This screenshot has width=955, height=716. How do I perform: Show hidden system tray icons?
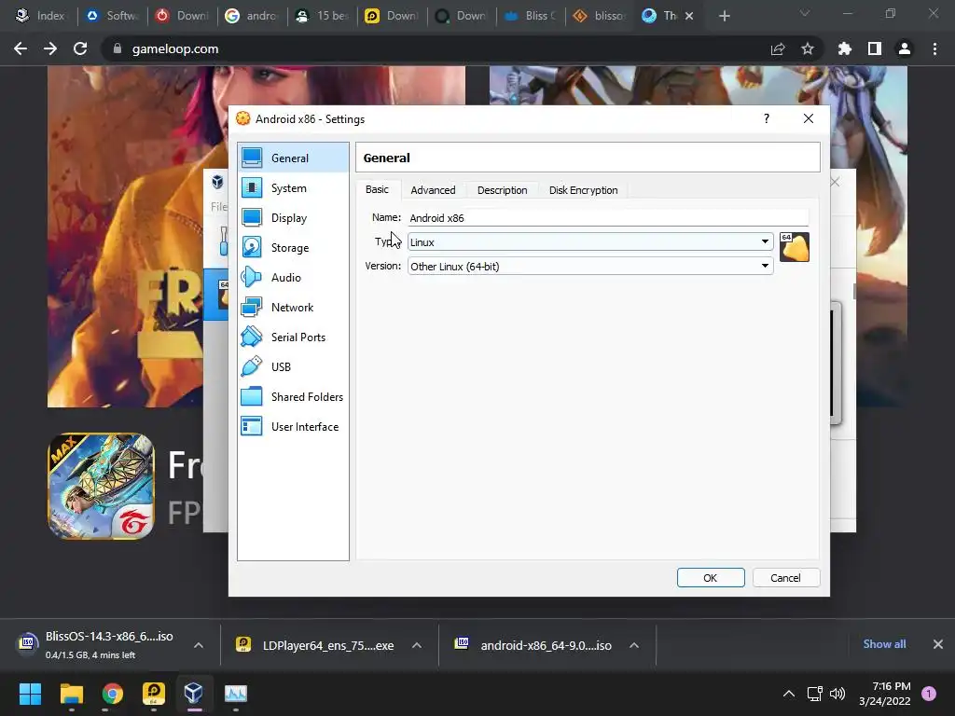coord(789,694)
